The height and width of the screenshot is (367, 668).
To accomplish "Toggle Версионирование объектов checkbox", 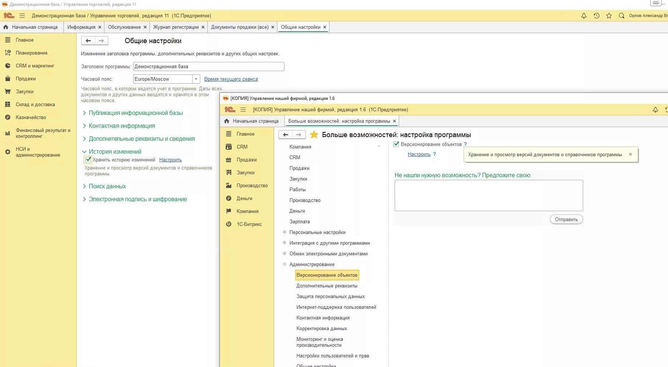I will 396,144.
